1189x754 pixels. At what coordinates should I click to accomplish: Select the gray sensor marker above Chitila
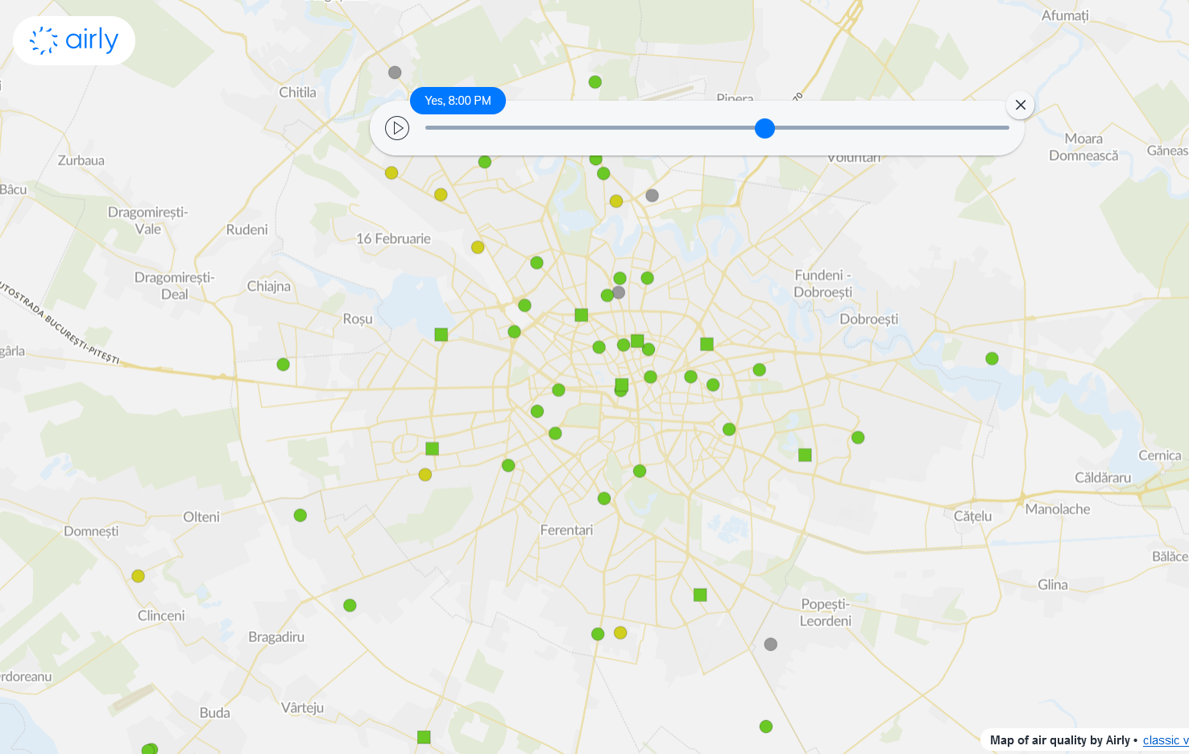(395, 72)
